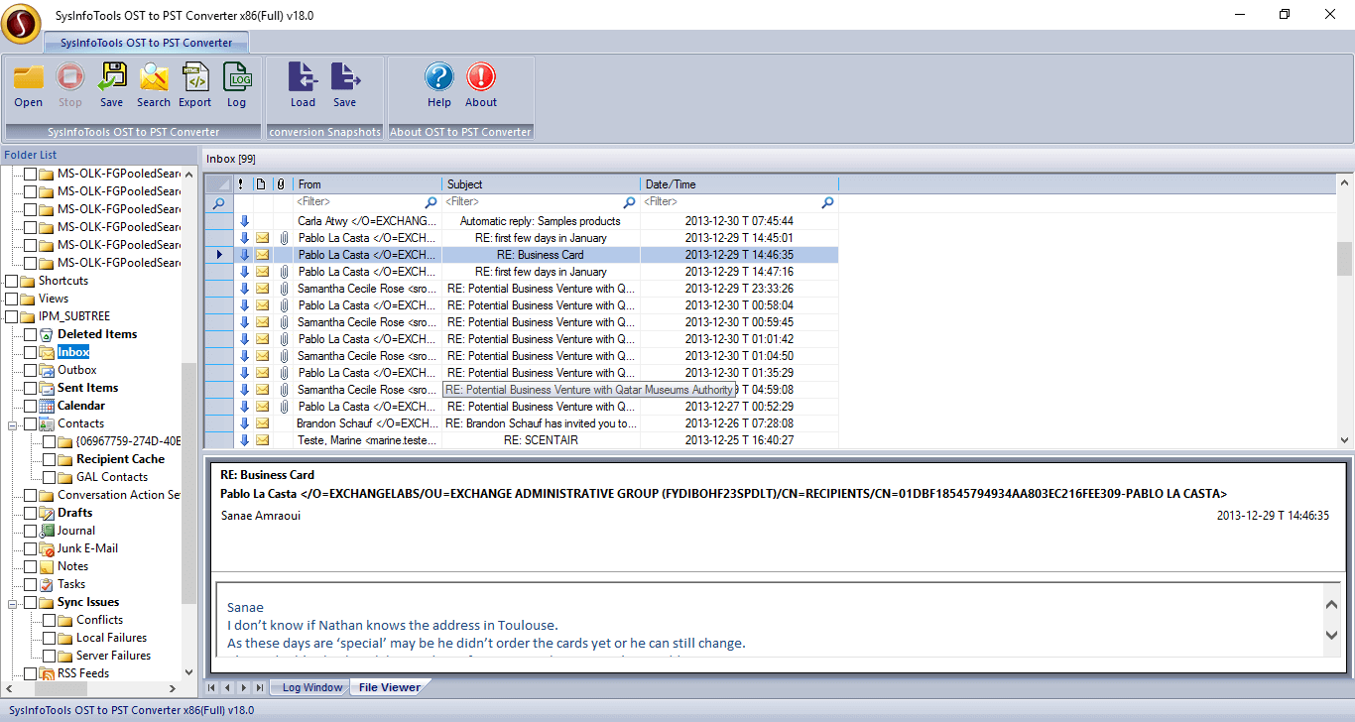Sort messages by the Subject column header
Image resolution: width=1355 pixels, height=722 pixels.
click(x=542, y=184)
